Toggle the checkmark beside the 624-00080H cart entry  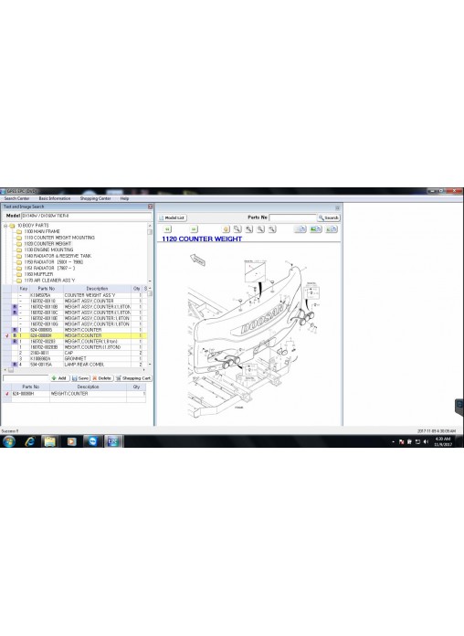[x=7, y=394]
